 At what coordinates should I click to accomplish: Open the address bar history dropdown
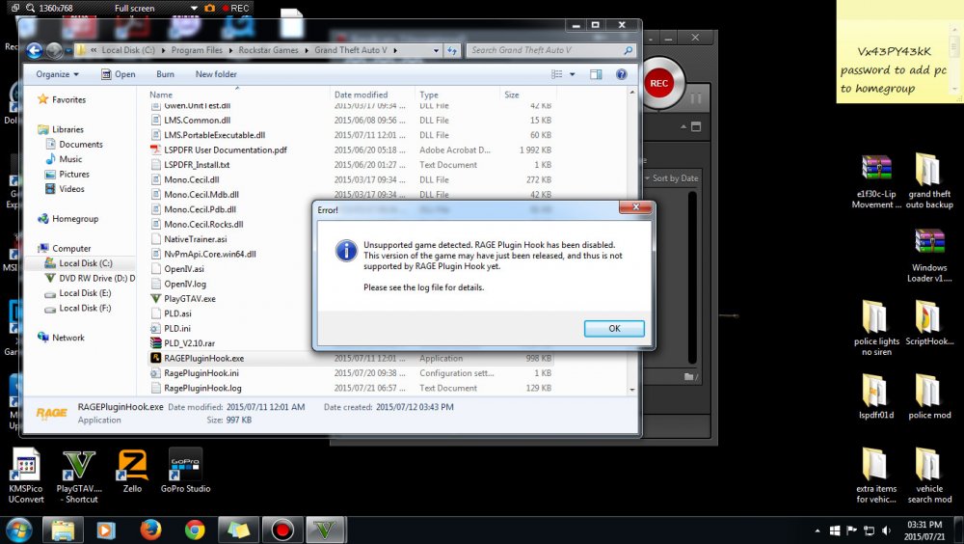coord(436,50)
